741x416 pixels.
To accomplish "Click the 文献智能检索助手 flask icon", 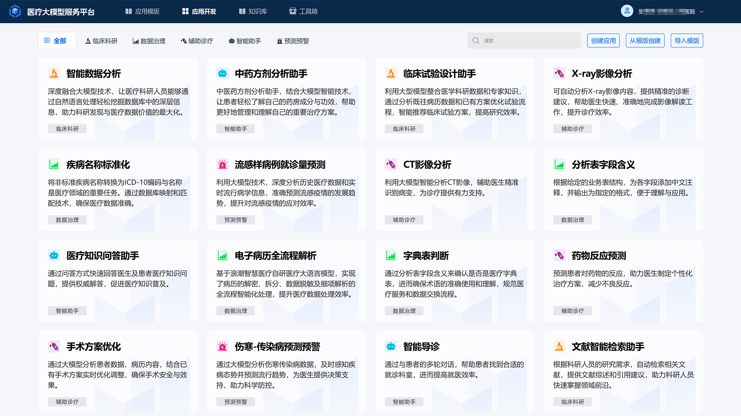I will 560,346.
